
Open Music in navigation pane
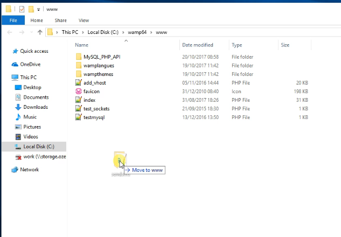click(30, 117)
